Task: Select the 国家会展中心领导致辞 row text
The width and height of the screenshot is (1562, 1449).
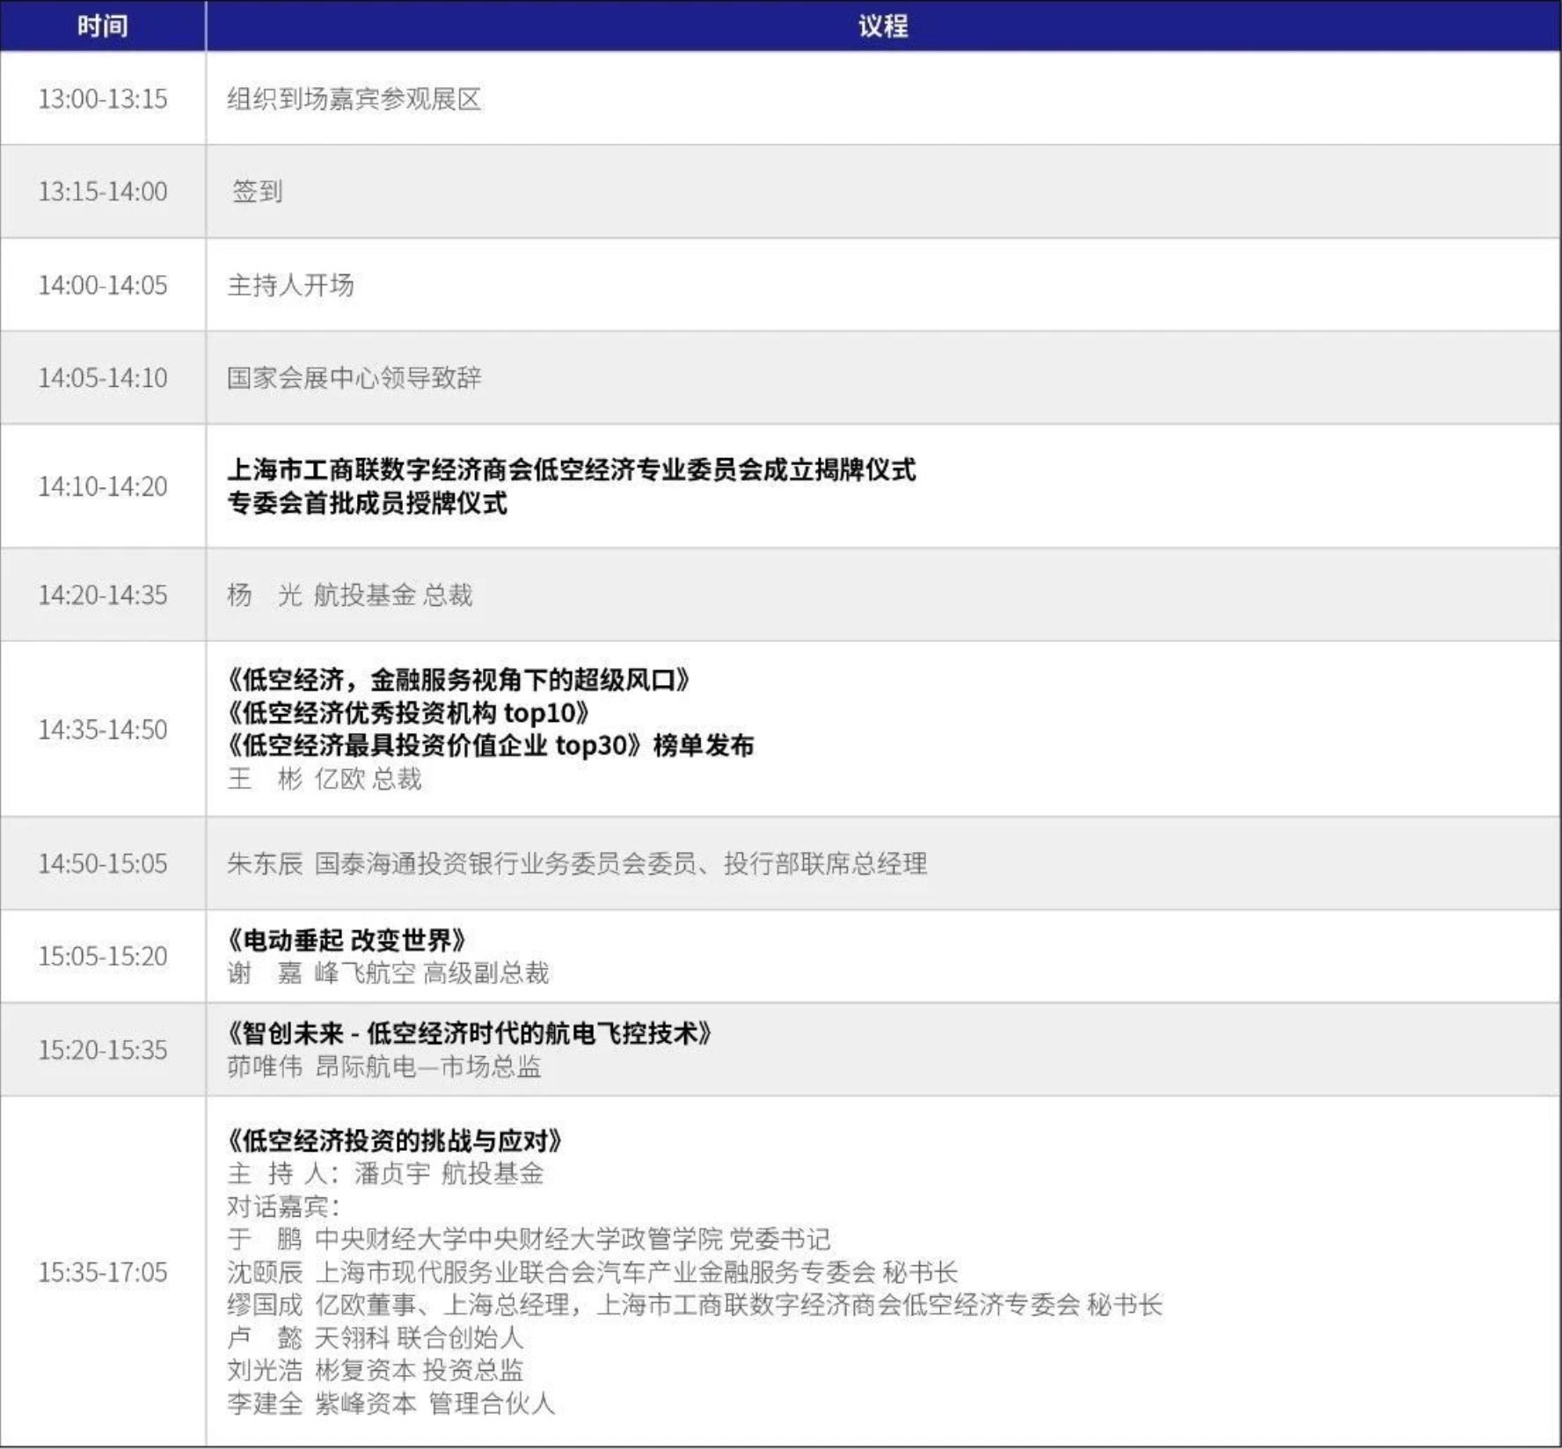Action: pos(354,378)
